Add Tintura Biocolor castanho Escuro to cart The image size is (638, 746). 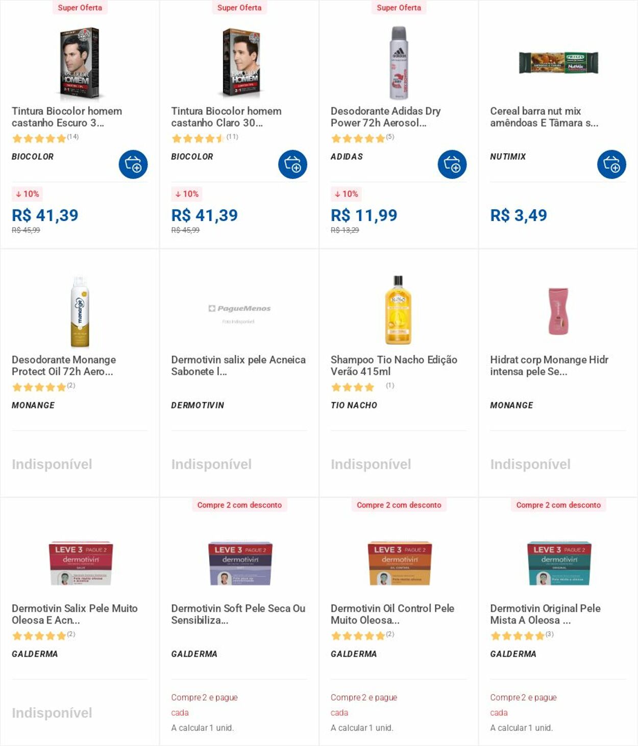pos(133,164)
